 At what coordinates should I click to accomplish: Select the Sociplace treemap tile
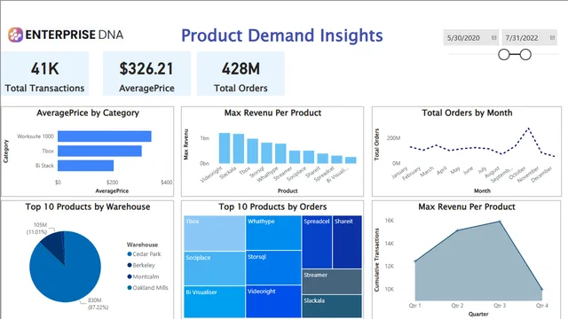point(215,268)
